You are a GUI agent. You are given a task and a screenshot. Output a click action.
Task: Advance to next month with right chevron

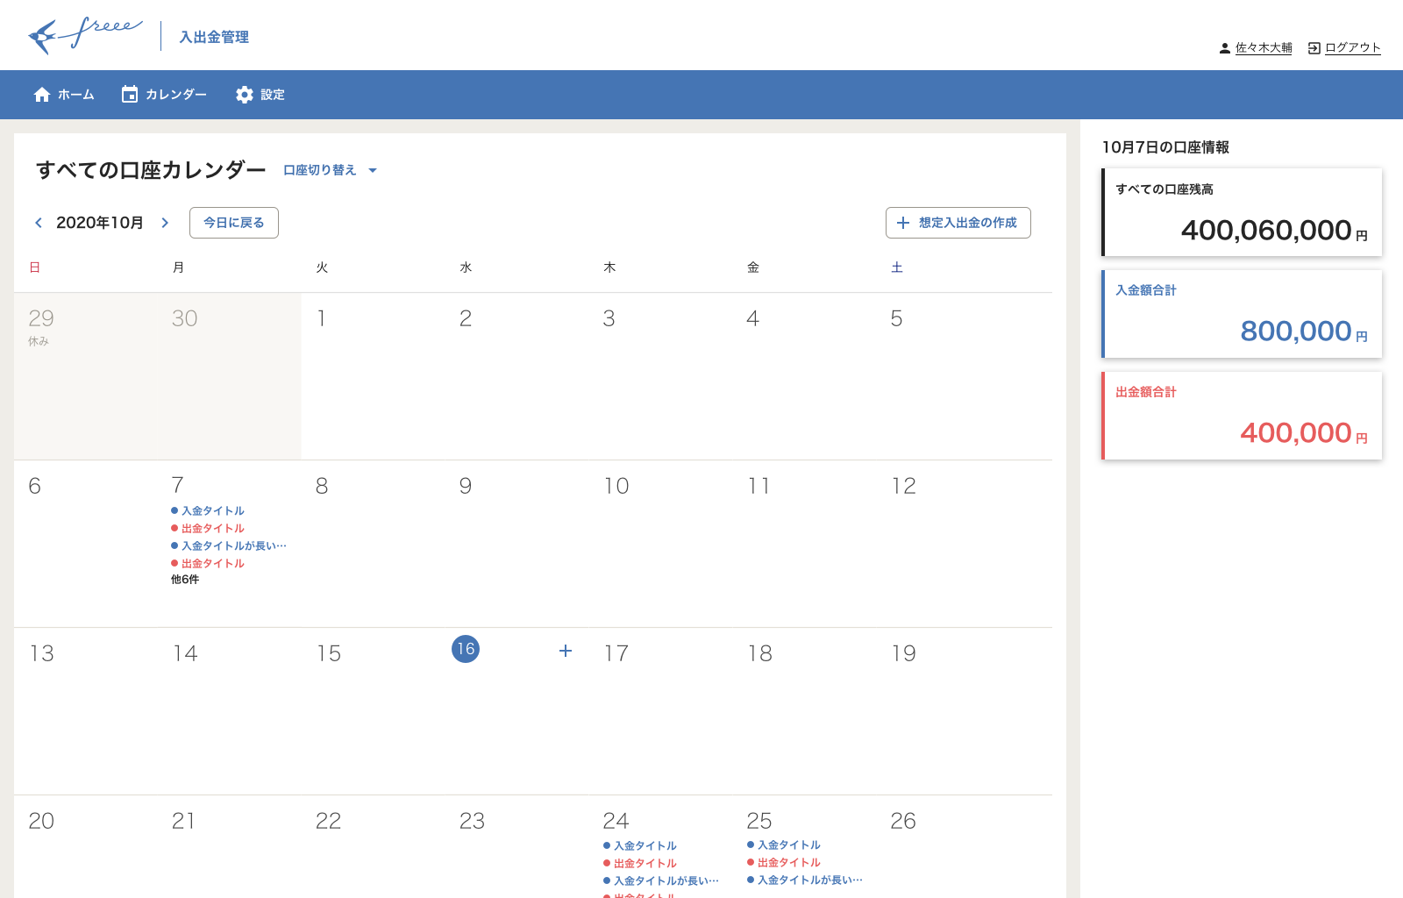(x=165, y=223)
